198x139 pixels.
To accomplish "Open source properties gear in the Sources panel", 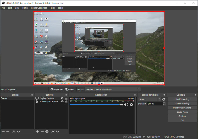I will pos(47,132).
